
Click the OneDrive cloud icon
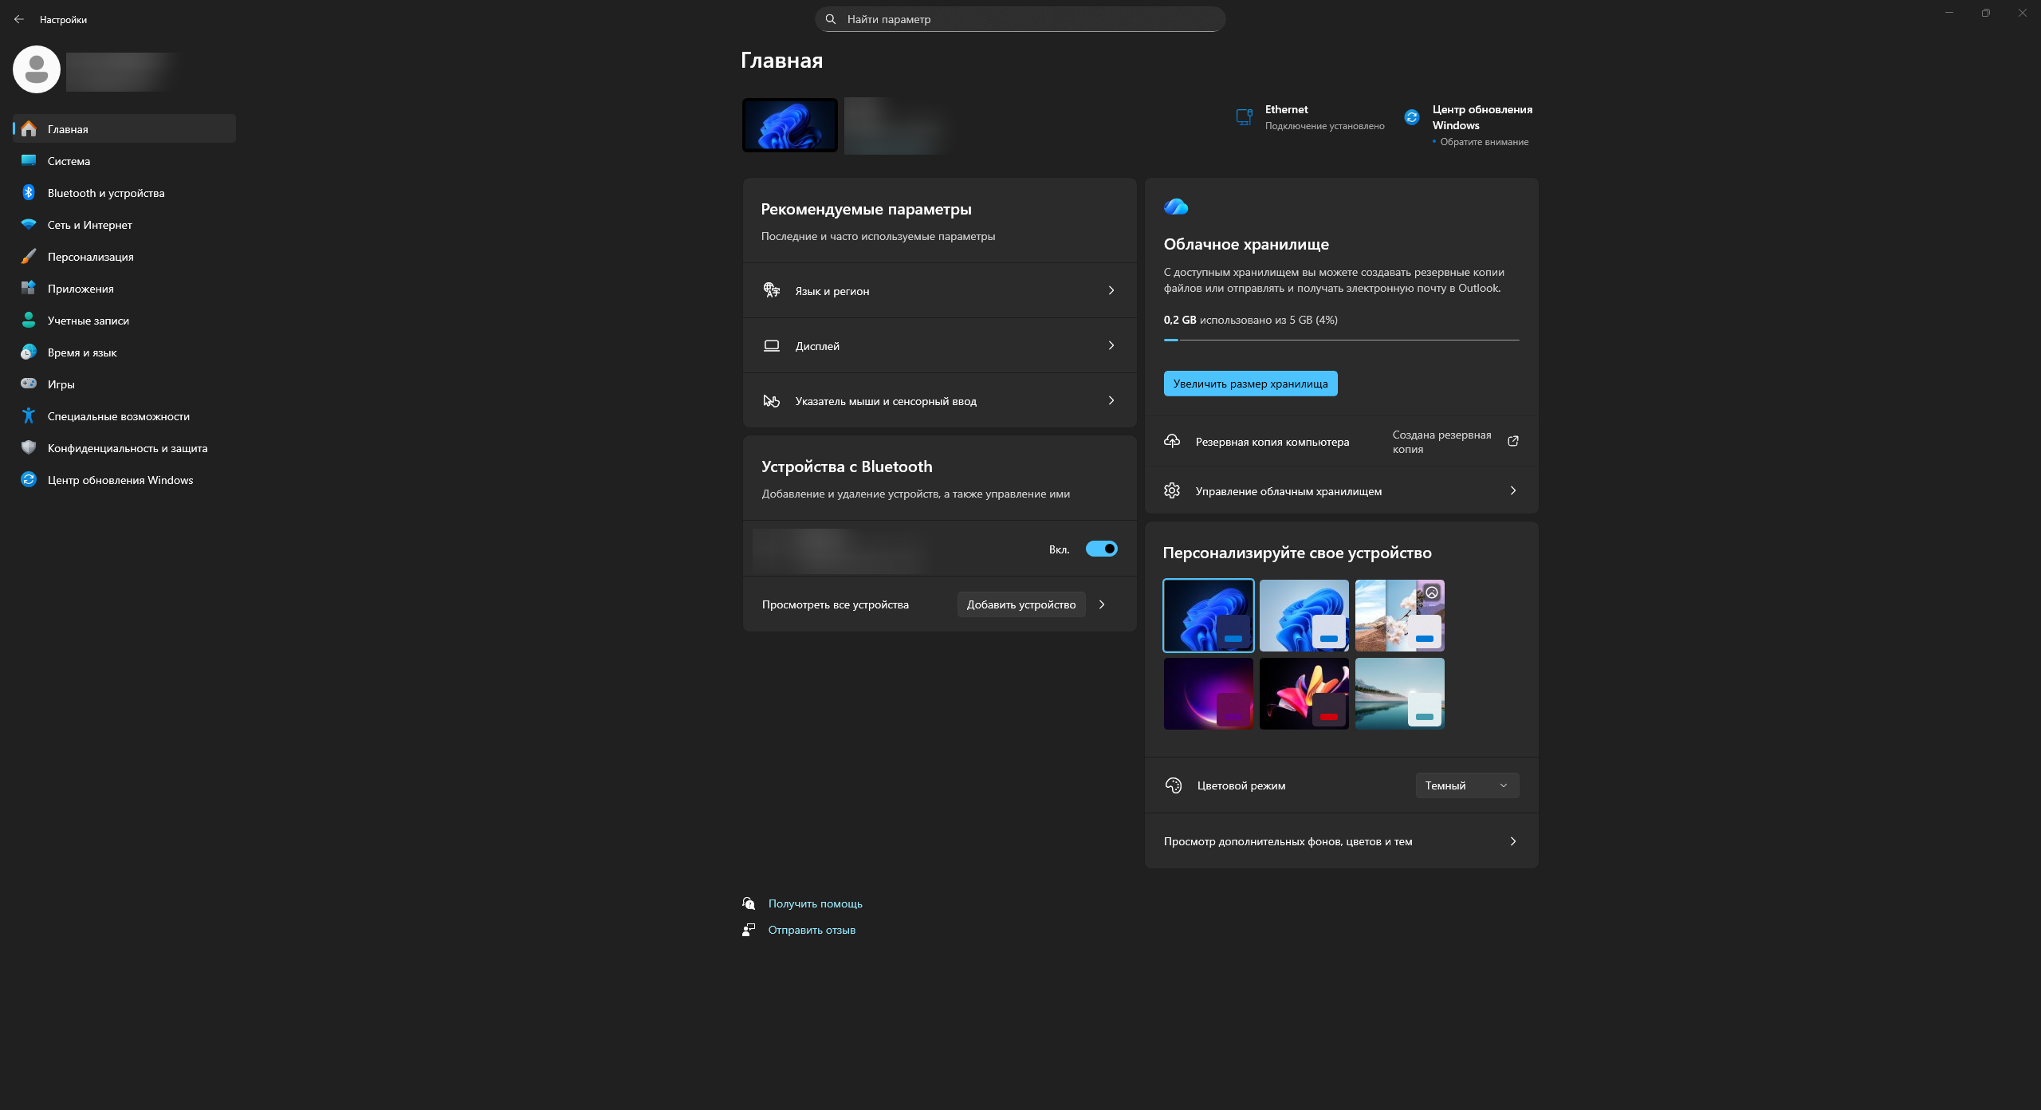[x=1176, y=207]
